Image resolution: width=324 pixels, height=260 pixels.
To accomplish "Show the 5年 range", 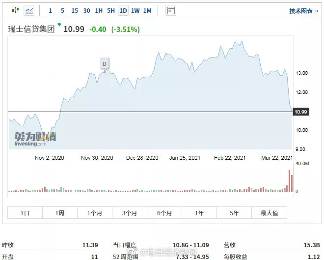I will pos(234,213).
